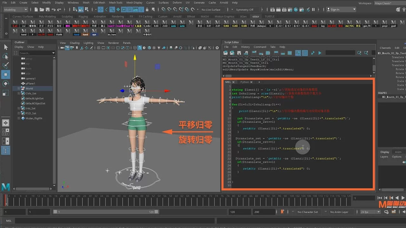This screenshot has width=406, height=228.
Task: Click the Redo arrow icon
Action: [x=59, y=10]
